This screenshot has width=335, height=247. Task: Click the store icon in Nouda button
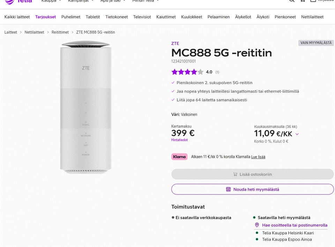(x=228, y=190)
